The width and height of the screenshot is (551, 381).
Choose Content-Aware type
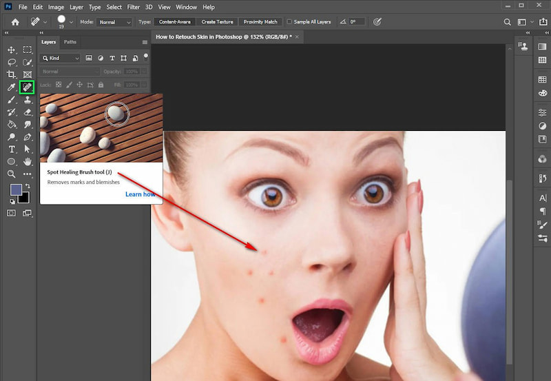175,22
